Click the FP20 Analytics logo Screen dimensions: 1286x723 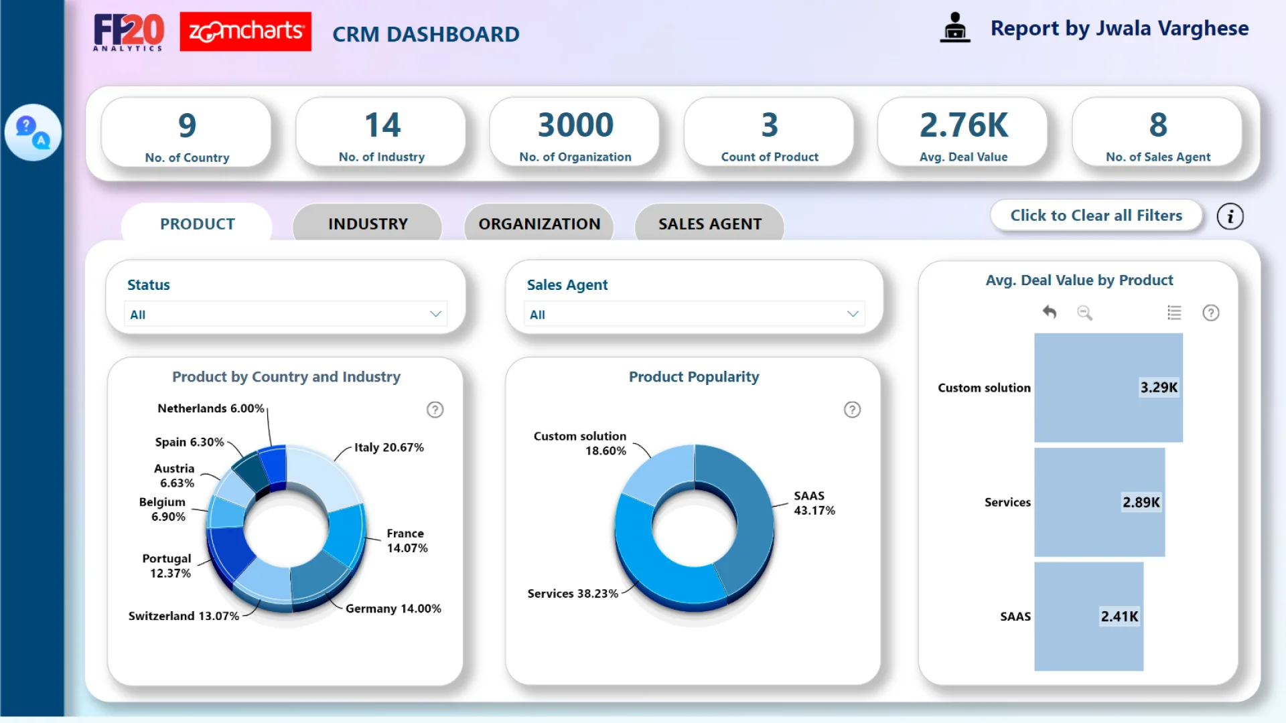[x=128, y=32]
